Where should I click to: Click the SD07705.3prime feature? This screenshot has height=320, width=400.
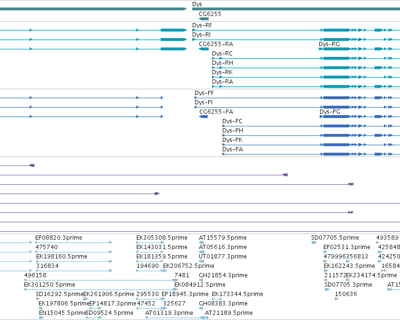point(348,285)
